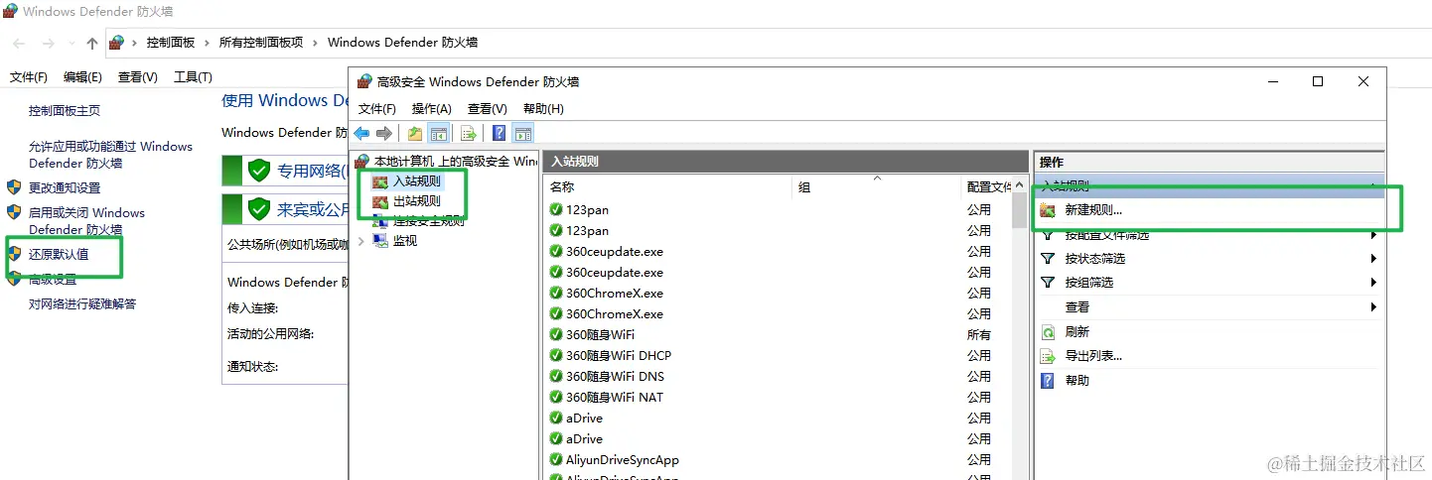Click the Export list toolbar icon
The image size is (1432, 480).
point(469,133)
